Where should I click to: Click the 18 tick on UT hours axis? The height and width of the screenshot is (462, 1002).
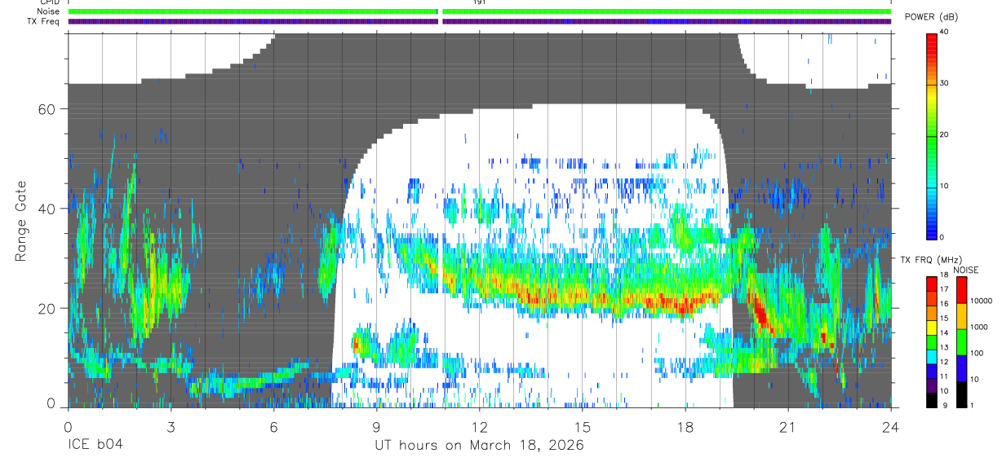(x=685, y=426)
